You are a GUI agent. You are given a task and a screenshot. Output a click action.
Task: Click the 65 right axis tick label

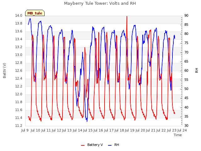(186, 61)
